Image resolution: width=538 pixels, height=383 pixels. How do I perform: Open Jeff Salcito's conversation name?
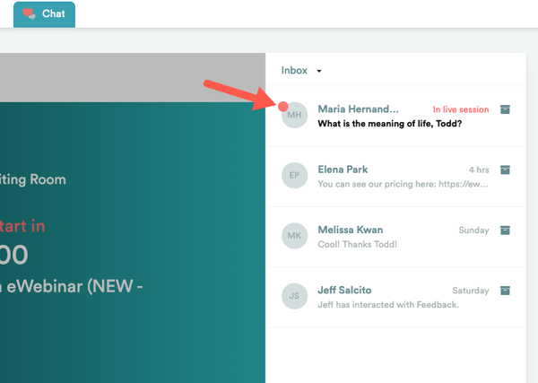point(344,291)
